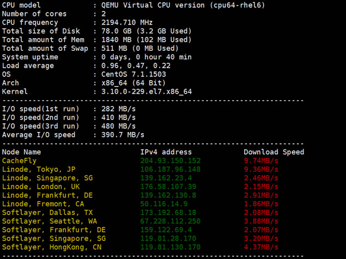The height and width of the screenshot is (259, 346).
Task: Select the 'Number of cores' label
Action: coord(34,14)
